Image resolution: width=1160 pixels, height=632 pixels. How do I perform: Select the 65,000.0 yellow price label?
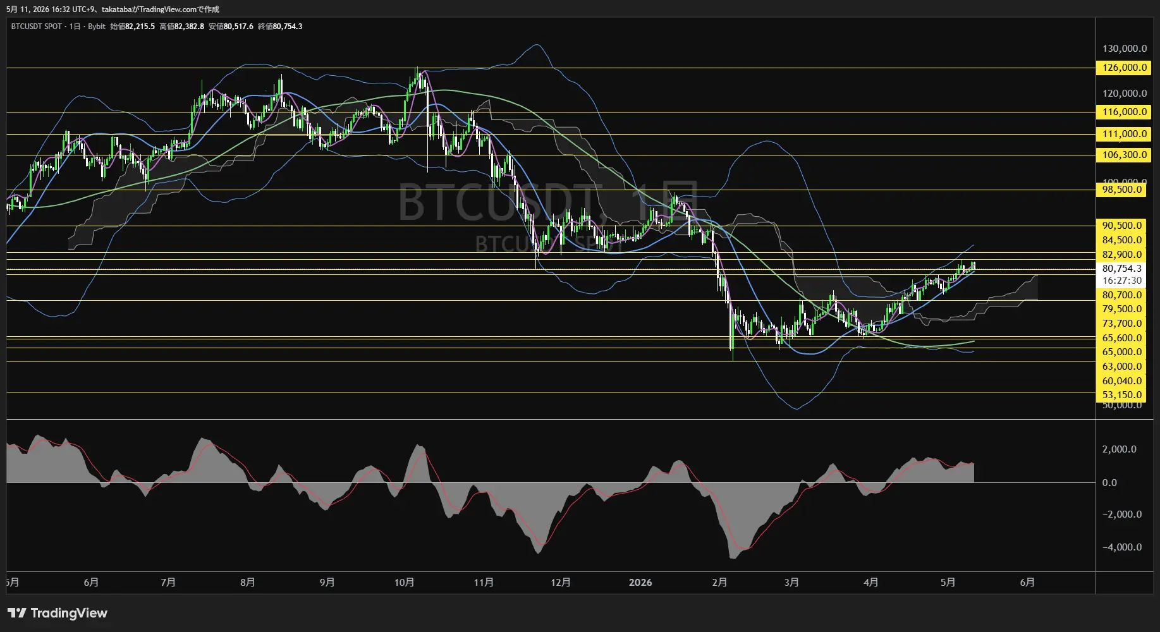(1121, 352)
